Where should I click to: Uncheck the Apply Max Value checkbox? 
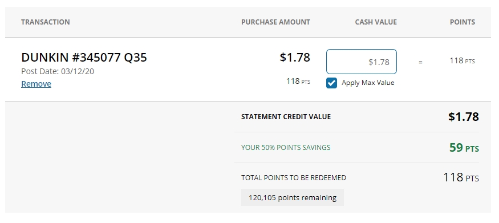click(331, 83)
